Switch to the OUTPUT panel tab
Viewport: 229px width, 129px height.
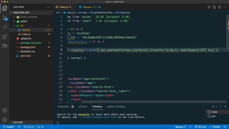click(x=83, y=107)
